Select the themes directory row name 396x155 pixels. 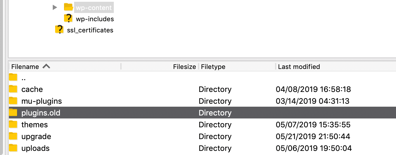click(34, 125)
